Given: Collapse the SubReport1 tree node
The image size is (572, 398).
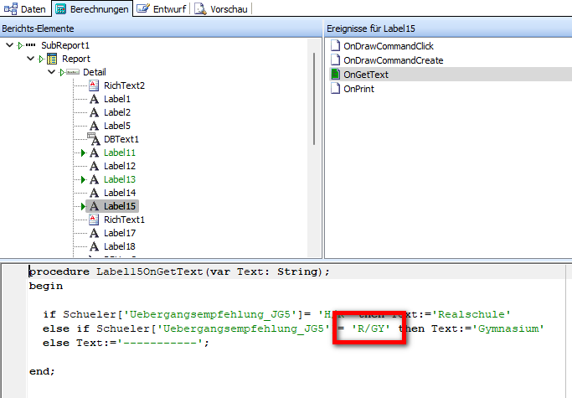Looking at the screenshot, I should coord(9,45).
